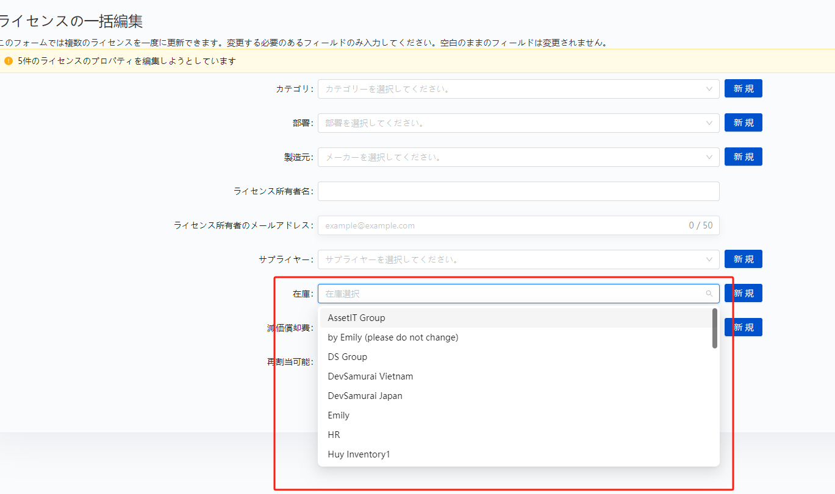Click the inventory dropdown list scrollbar thumb

714,328
